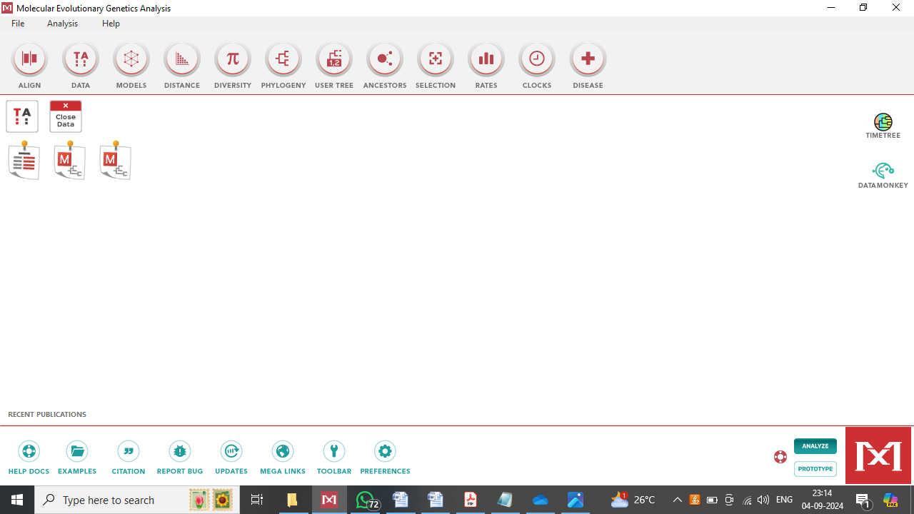Click the Windows Start button
This screenshot has height=514, width=914.
[17, 500]
